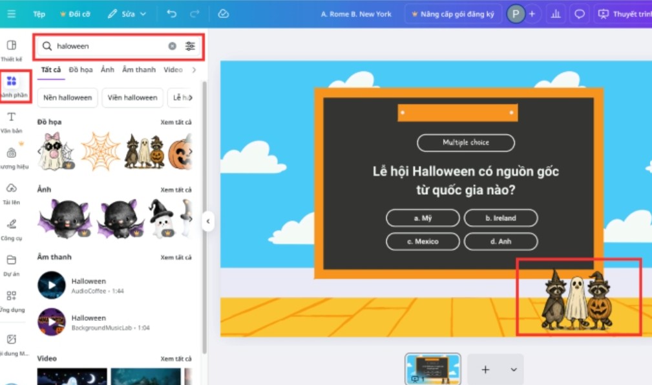
Task: Open search filter settings icon
Action: (x=190, y=46)
